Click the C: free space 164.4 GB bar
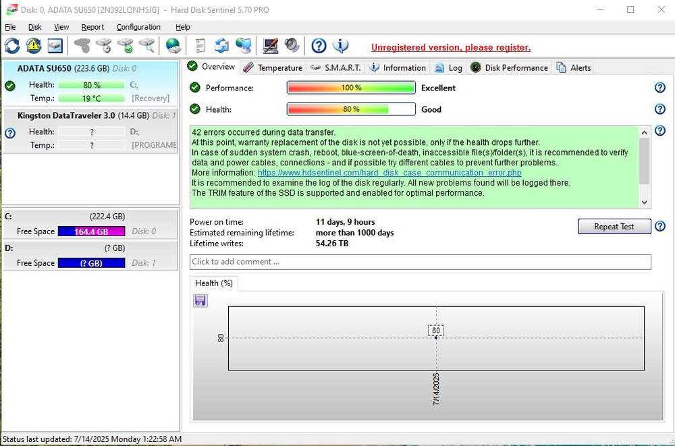Screen dimensions: 675x446 91,231
